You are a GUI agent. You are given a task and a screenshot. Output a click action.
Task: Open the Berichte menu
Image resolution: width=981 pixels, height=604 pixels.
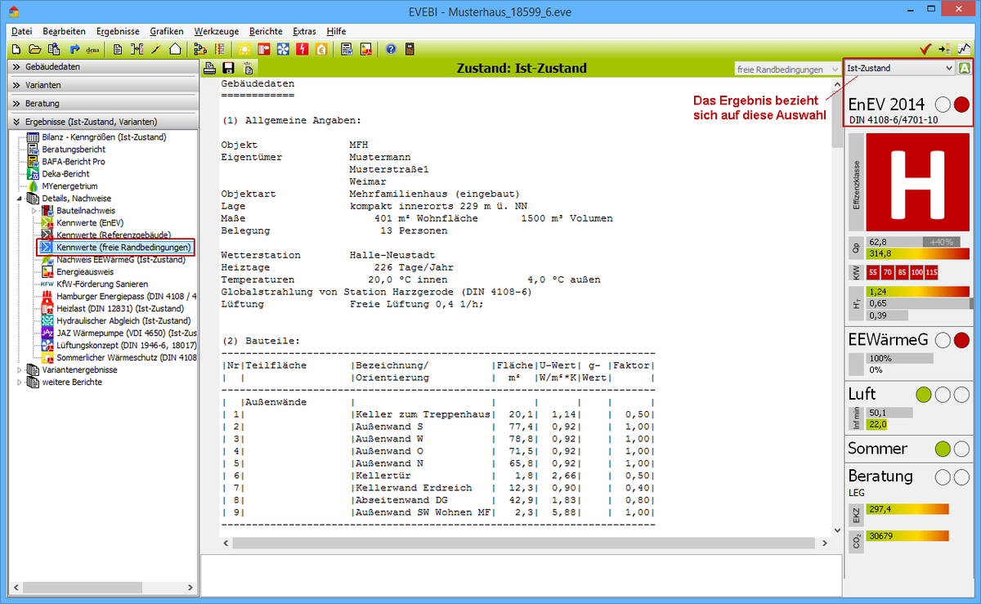(x=266, y=30)
